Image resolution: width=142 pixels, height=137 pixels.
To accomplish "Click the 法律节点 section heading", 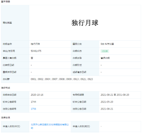I will click(x=6, y=88).
